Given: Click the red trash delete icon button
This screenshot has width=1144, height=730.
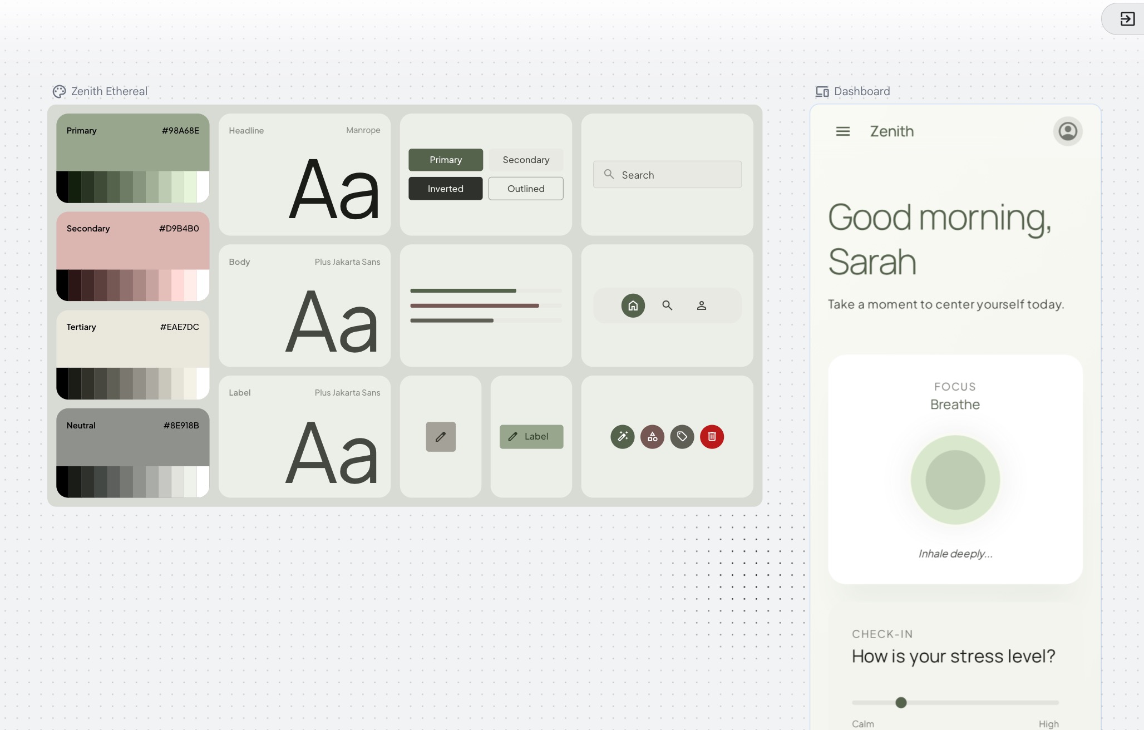Looking at the screenshot, I should 712,437.
